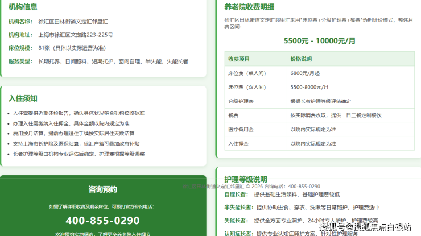Viewport: 421px width, 236px height.
Task: Select the bullet about 长护险及医保结算
Action: [x=76, y=144]
